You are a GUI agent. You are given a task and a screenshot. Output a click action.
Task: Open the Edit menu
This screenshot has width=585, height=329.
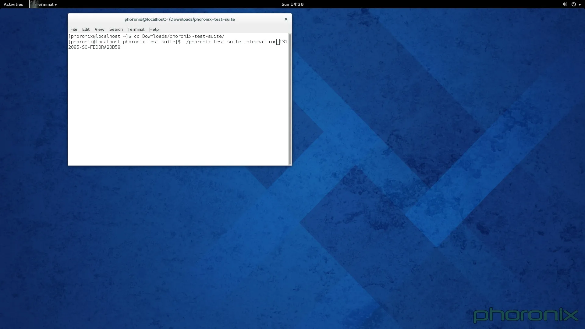point(86,29)
